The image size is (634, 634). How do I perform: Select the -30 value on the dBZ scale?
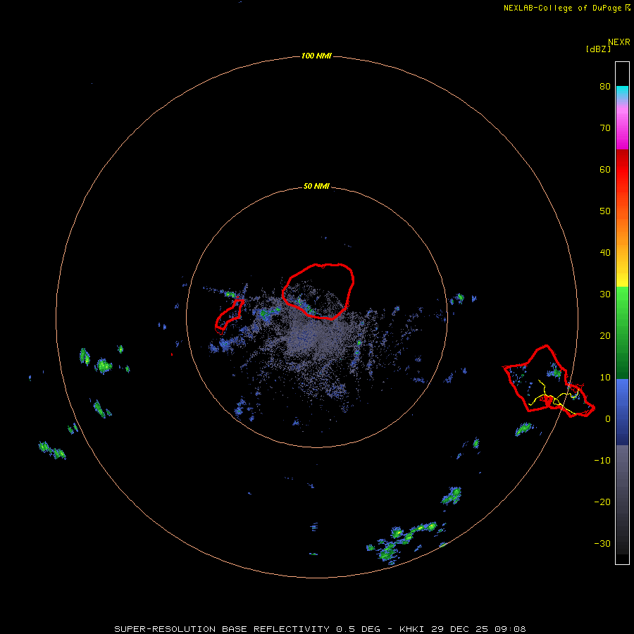[x=602, y=544]
